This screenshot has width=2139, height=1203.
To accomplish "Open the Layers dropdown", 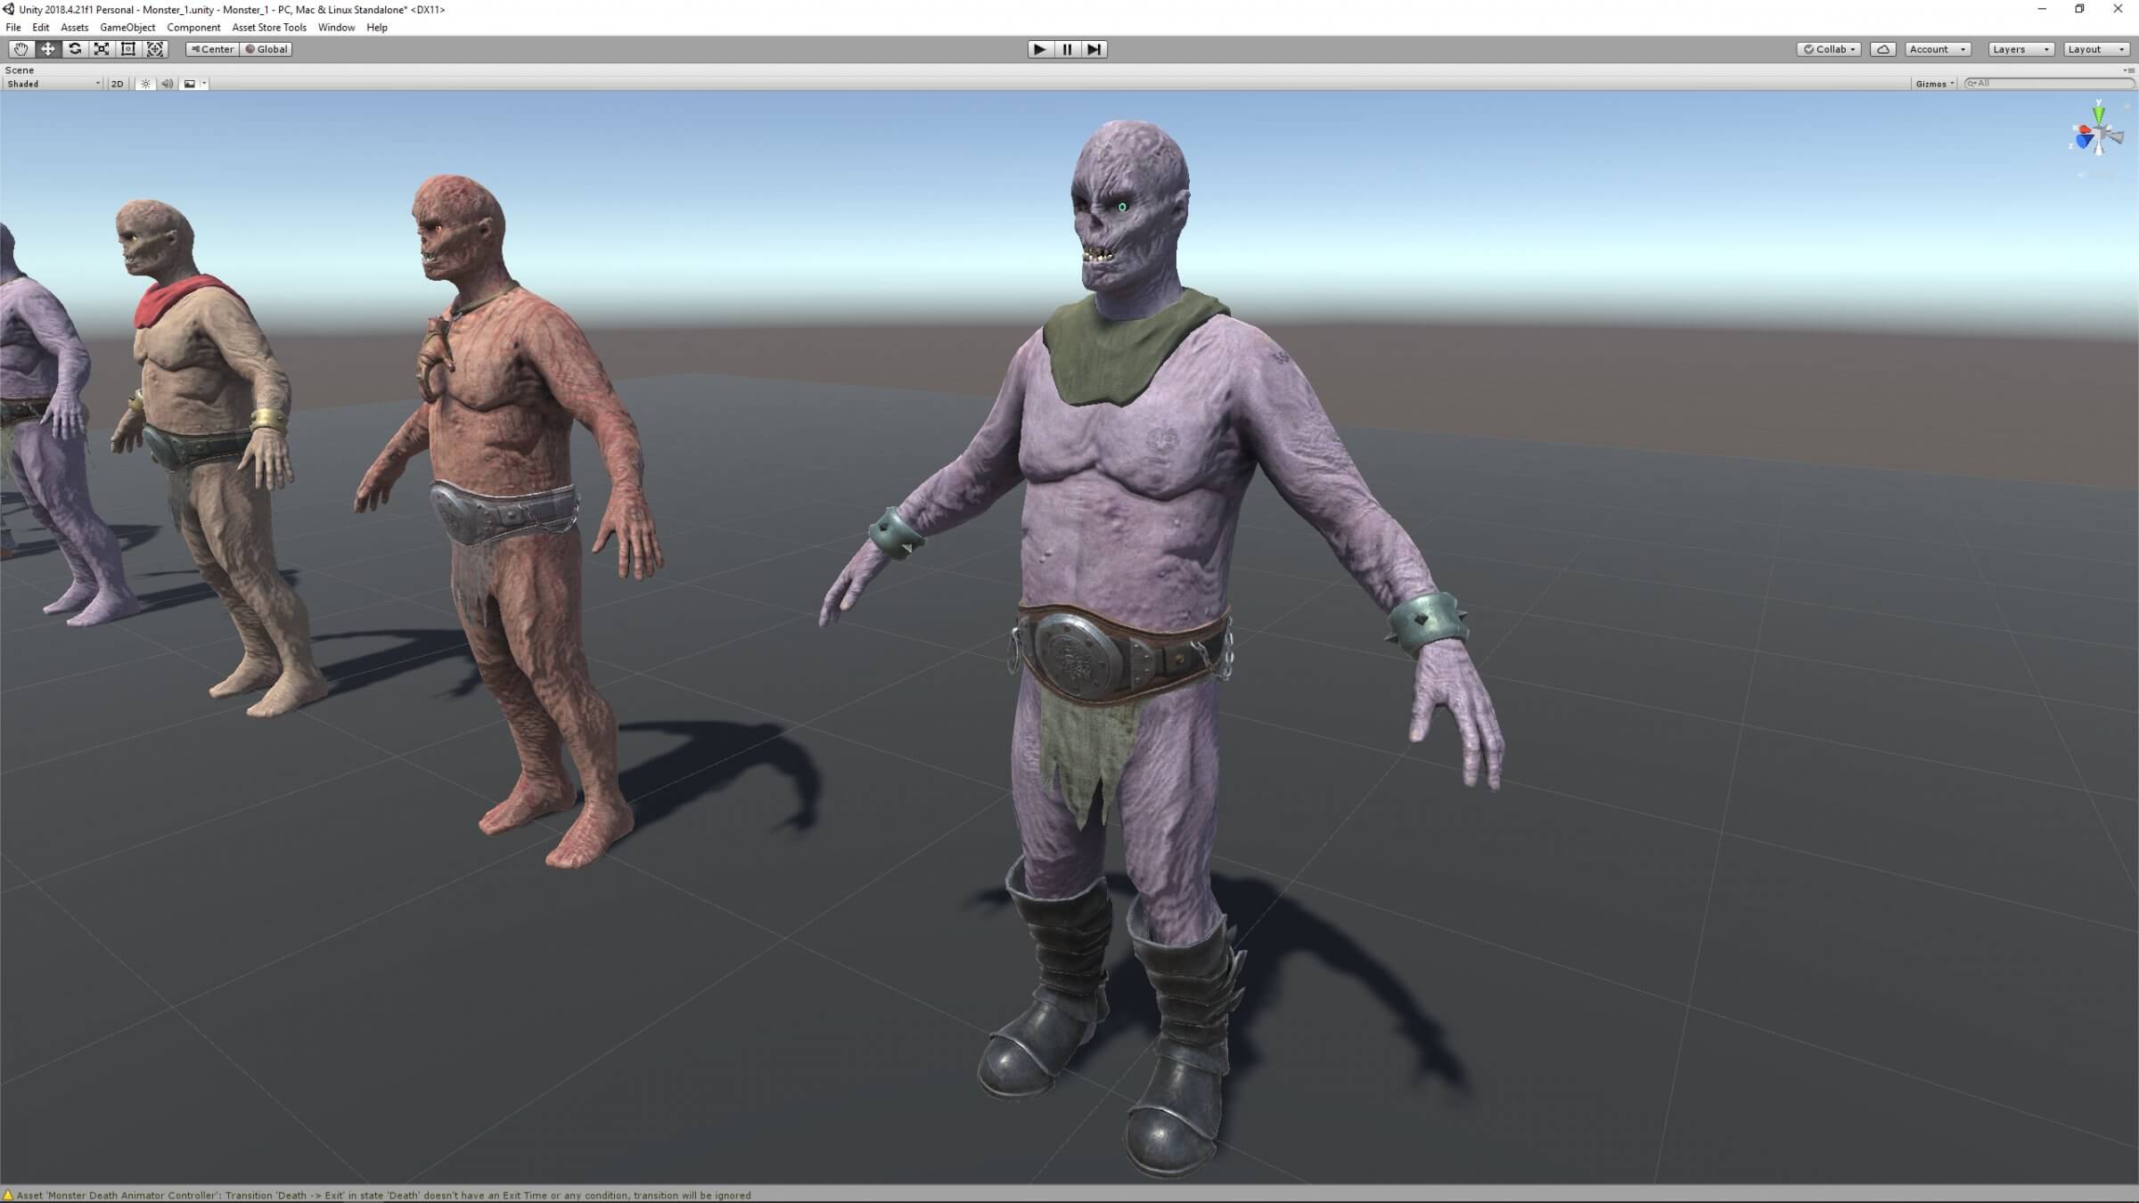I will coord(2020,49).
